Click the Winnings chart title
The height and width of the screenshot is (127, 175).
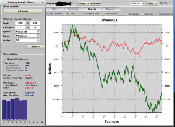(x=109, y=20)
